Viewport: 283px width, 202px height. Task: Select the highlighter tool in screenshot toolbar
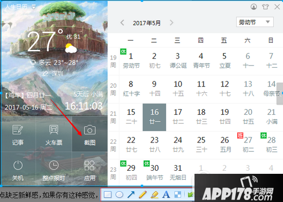tap(154, 195)
